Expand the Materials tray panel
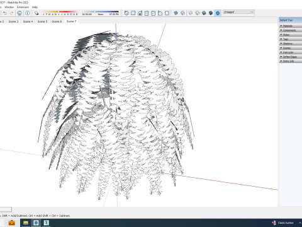 click(x=291, y=26)
